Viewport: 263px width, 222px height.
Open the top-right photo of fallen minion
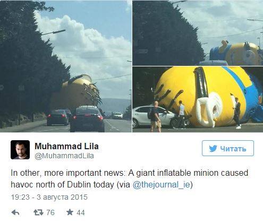click(198, 33)
